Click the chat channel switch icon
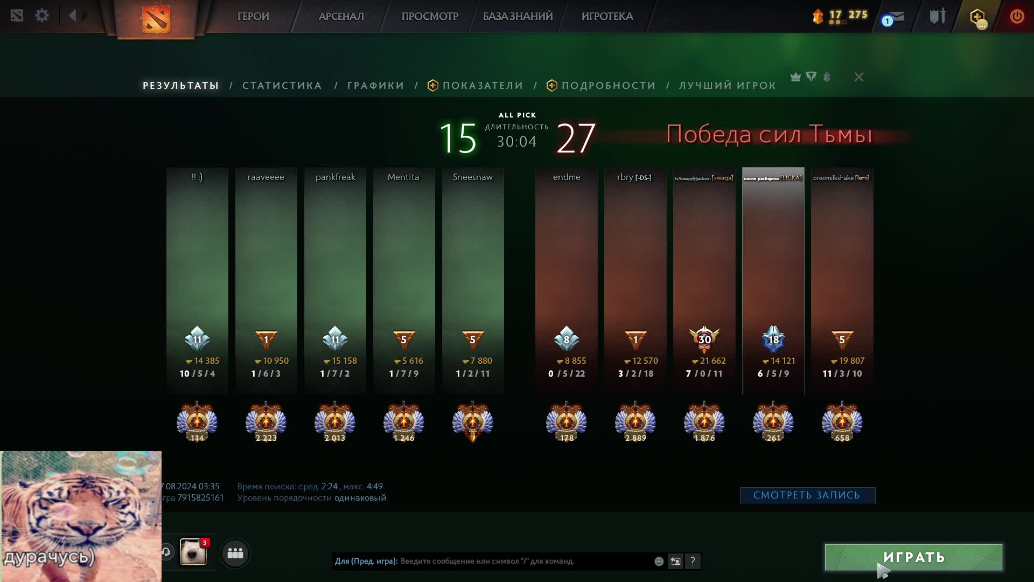The width and height of the screenshot is (1034, 582). pos(675,562)
